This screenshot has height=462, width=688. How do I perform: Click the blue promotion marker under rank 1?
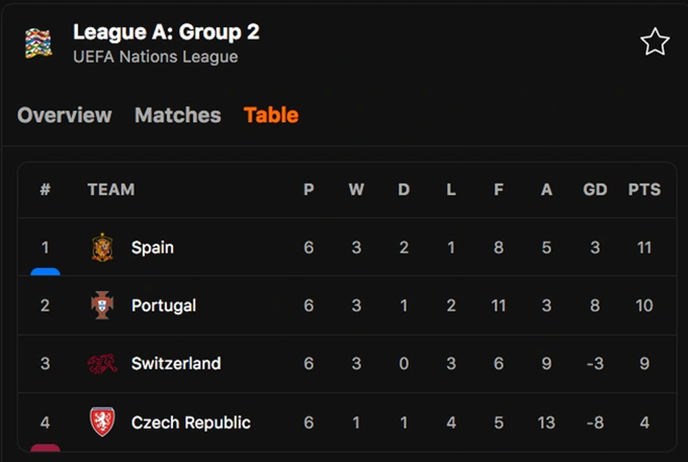(x=45, y=272)
